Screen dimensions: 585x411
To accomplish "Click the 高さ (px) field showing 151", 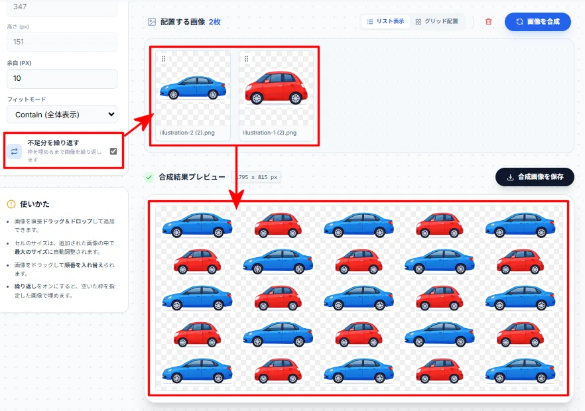I will click(62, 42).
